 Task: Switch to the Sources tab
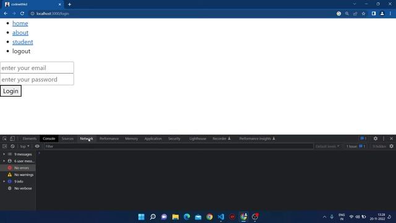point(67,139)
